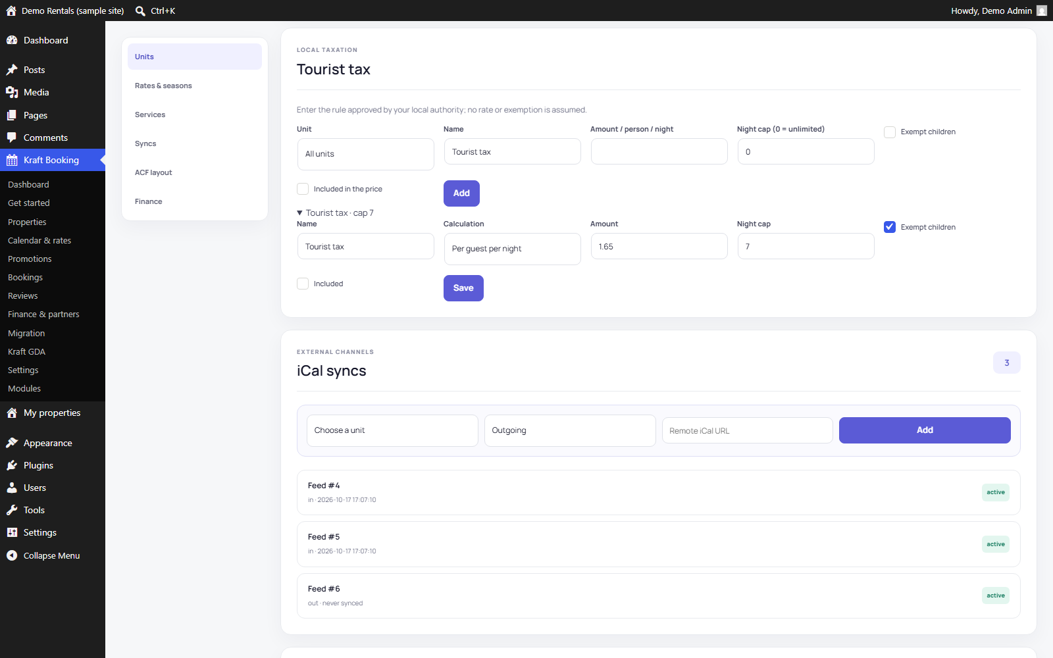Open Finance & partners in the Kraft submenu
Image resolution: width=1053 pixels, height=658 pixels.
pyautogui.click(x=43, y=315)
